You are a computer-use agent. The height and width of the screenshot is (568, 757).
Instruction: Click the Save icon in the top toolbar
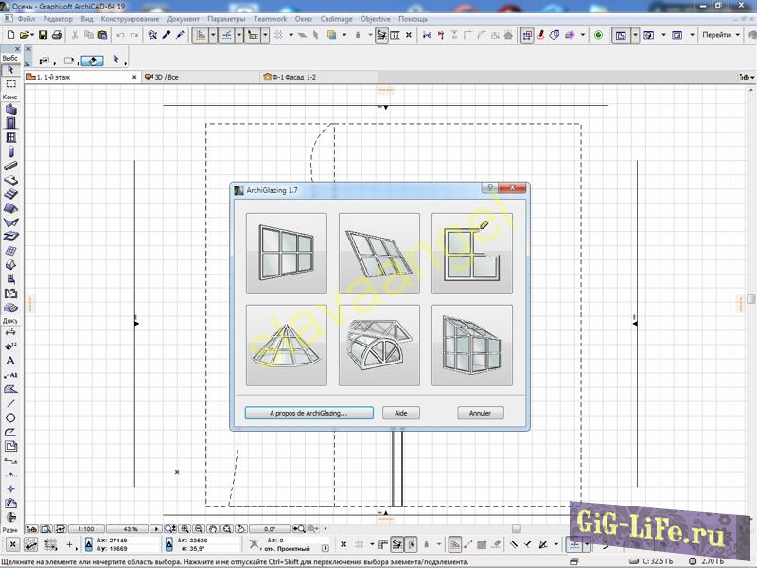point(43,35)
